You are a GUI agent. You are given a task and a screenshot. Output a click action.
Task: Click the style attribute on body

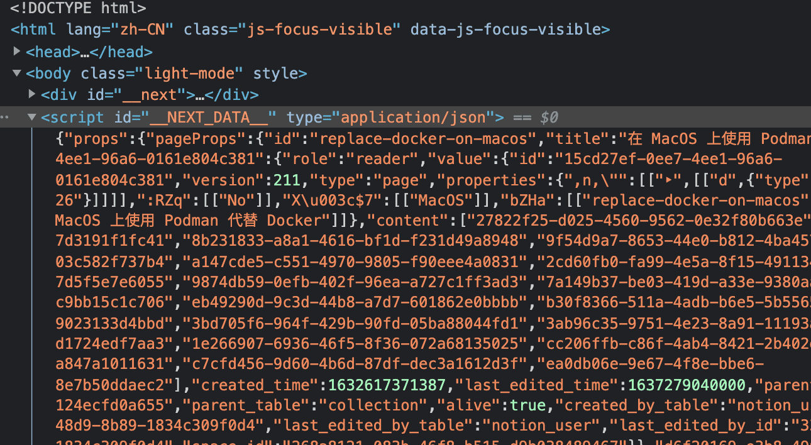275,74
